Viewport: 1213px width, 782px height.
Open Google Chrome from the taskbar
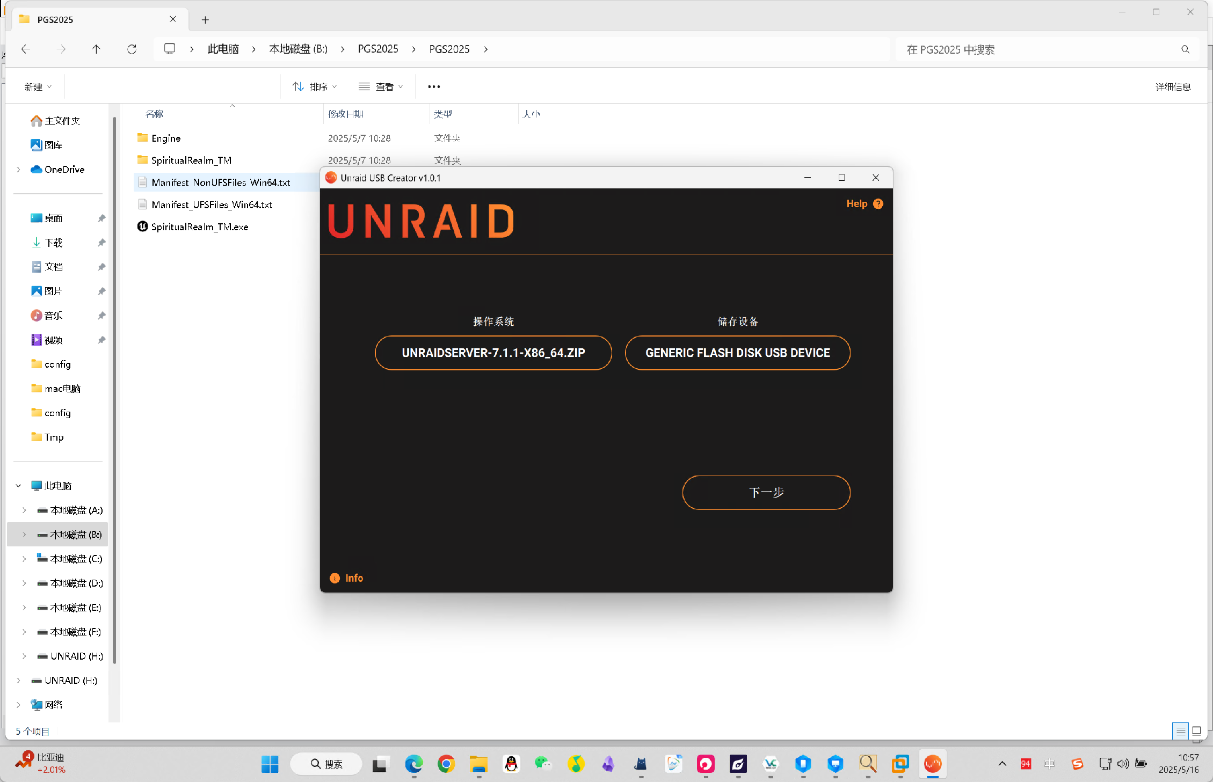(x=446, y=763)
